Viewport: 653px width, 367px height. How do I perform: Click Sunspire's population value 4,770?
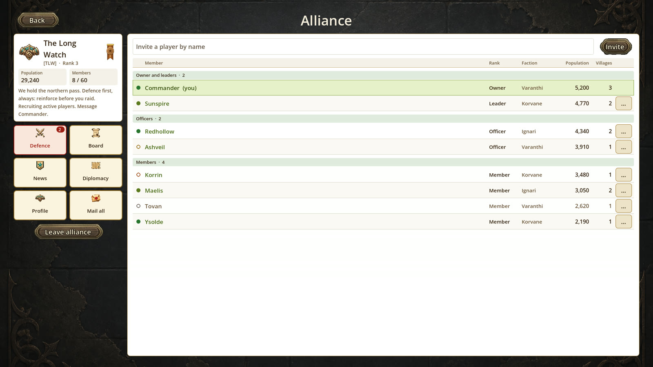pyautogui.click(x=582, y=104)
